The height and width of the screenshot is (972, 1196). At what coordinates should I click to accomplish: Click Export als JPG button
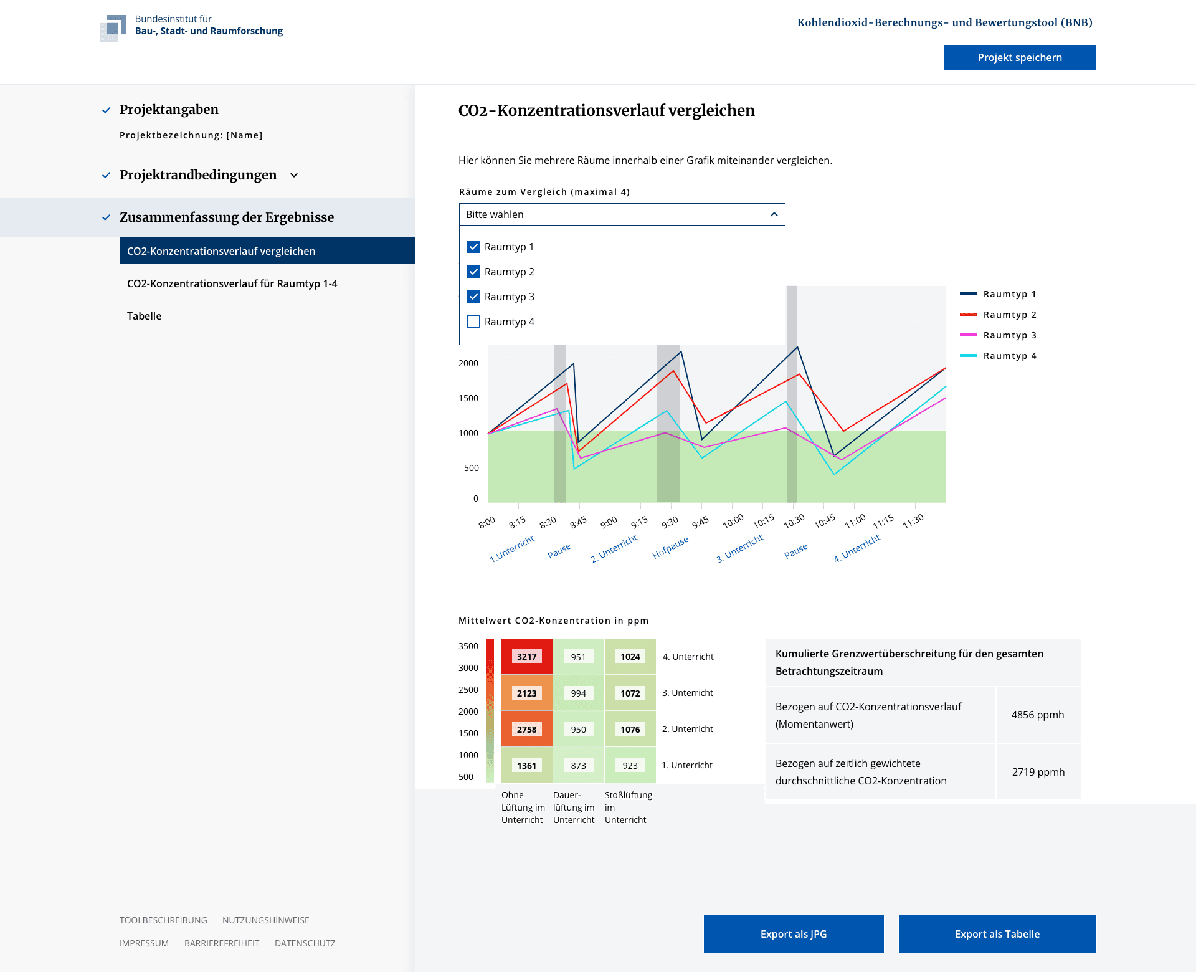[x=794, y=934]
